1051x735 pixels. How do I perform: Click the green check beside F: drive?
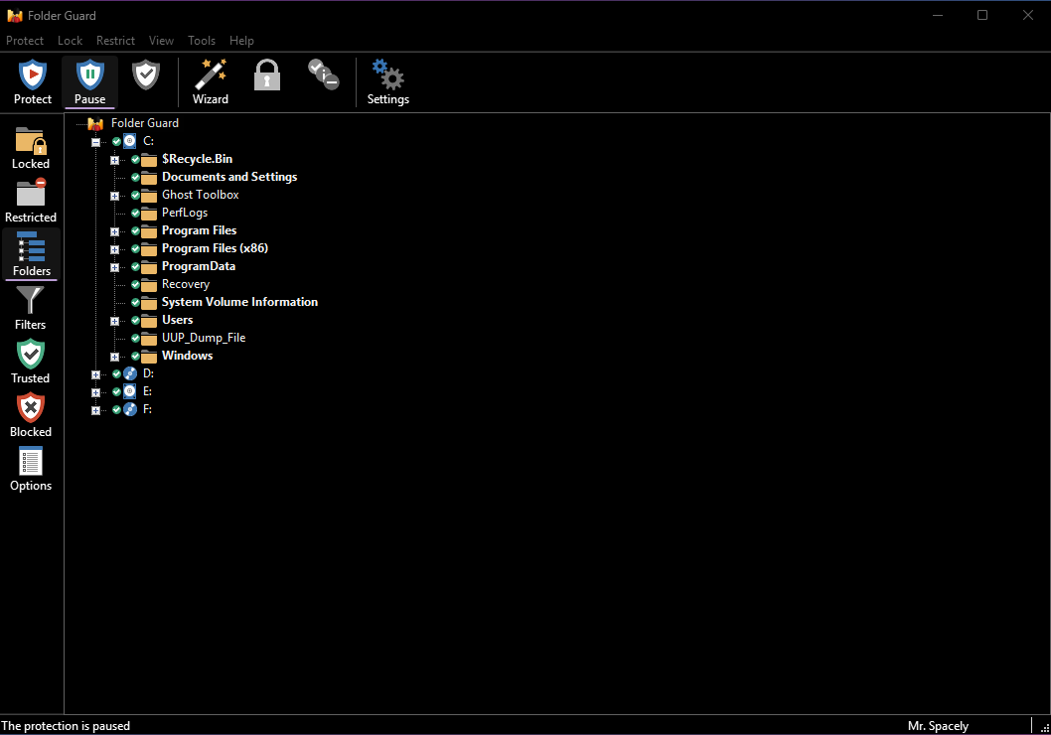pos(116,409)
